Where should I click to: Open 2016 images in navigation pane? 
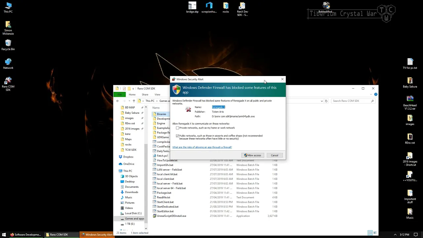(132, 129)
